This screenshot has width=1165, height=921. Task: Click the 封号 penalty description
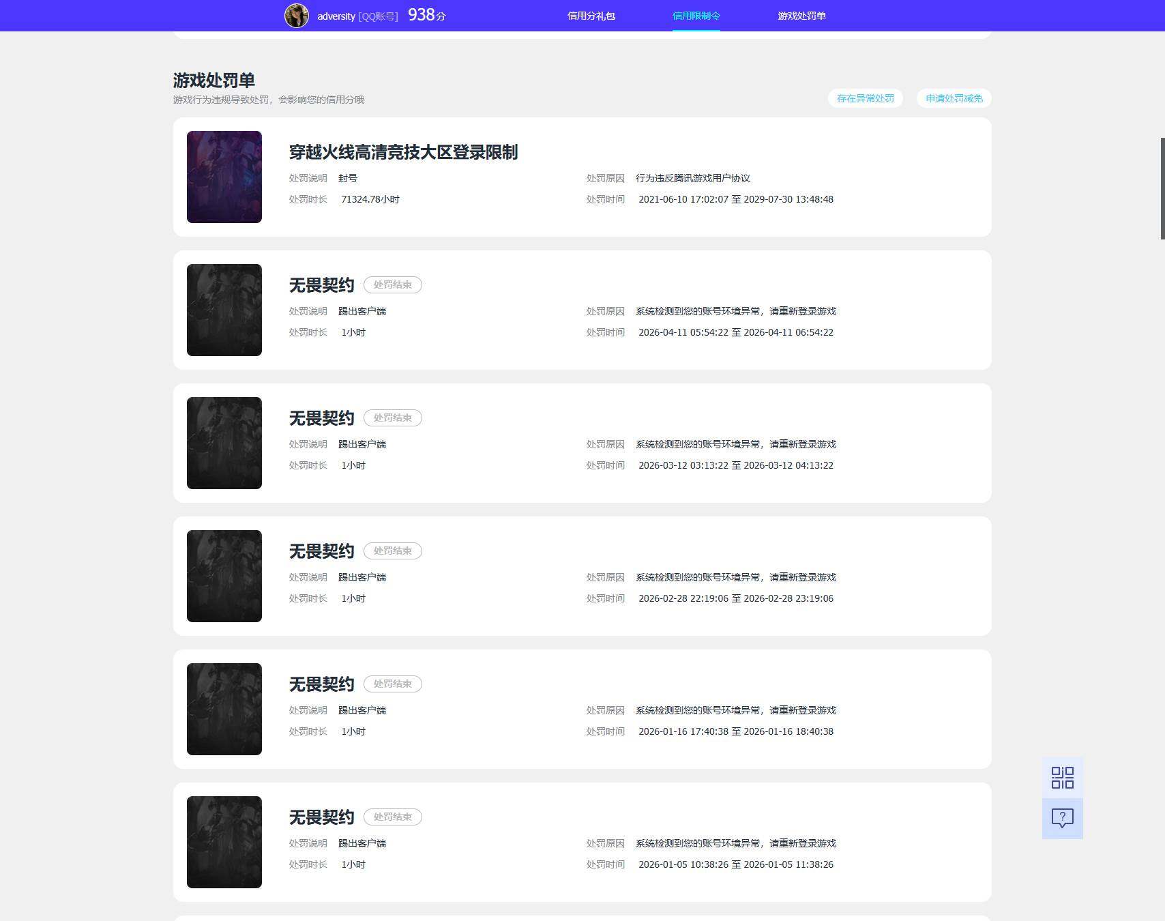(x=348, y=178)
